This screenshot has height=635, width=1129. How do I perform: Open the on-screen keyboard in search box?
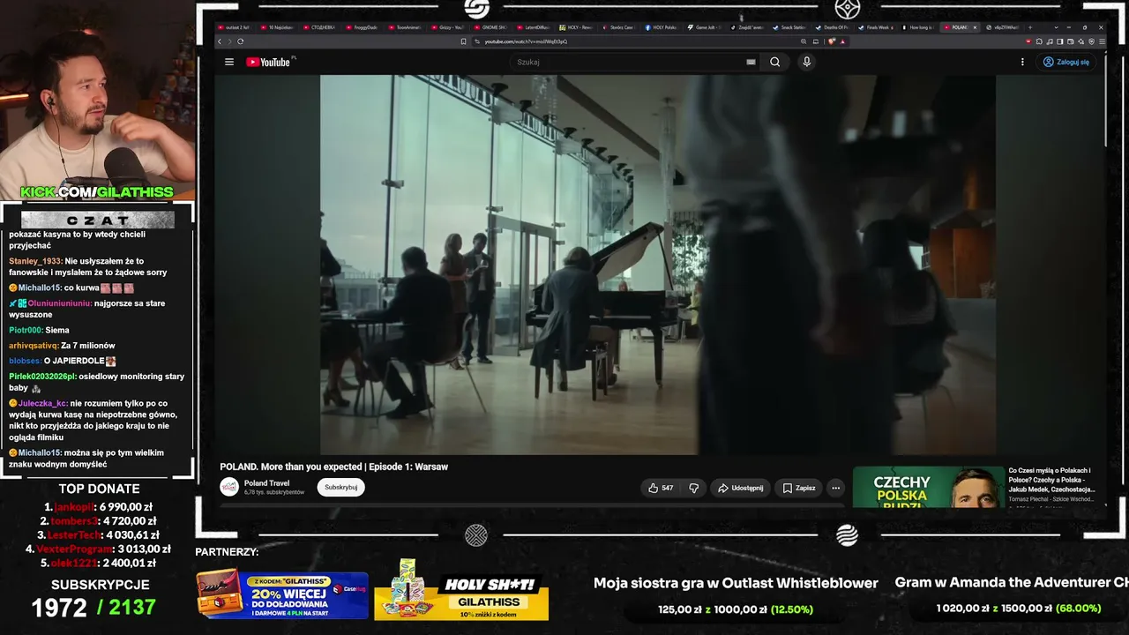[x=751, y=62]
